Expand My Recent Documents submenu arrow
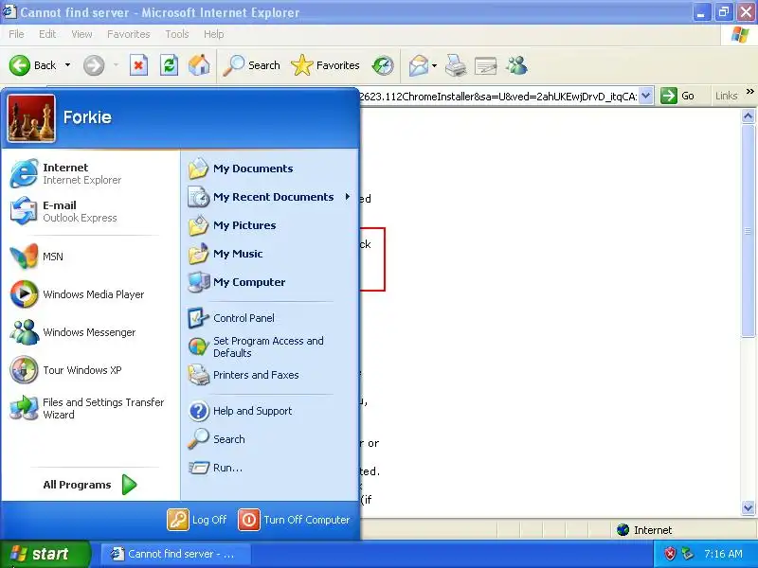Screen dimensions: 758x568 coord(347,197)
